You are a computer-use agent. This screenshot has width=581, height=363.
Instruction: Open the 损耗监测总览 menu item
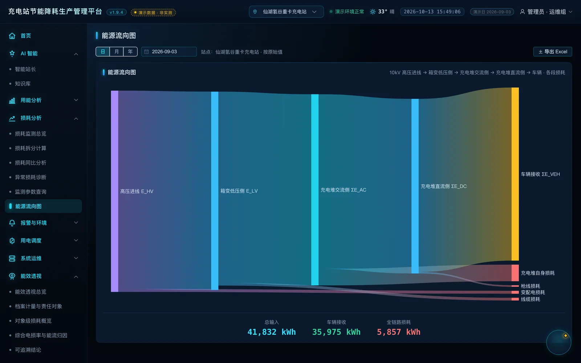click(43, 134)
